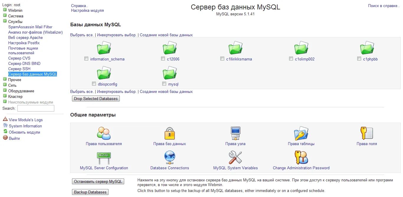Open the Справка.. help link
The height and width of the screenshot is (197, 403).
click(80, 6)
